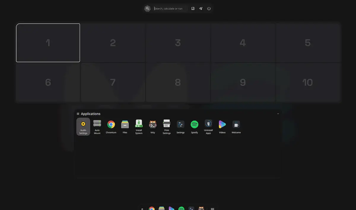The width and height of the screenshot is (356, 210).
Task: Click the Spotify icon in the bottom dock
Action: 181,208
